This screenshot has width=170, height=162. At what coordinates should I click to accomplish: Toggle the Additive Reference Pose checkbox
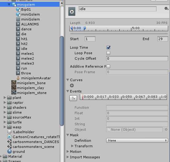(108, 66)
